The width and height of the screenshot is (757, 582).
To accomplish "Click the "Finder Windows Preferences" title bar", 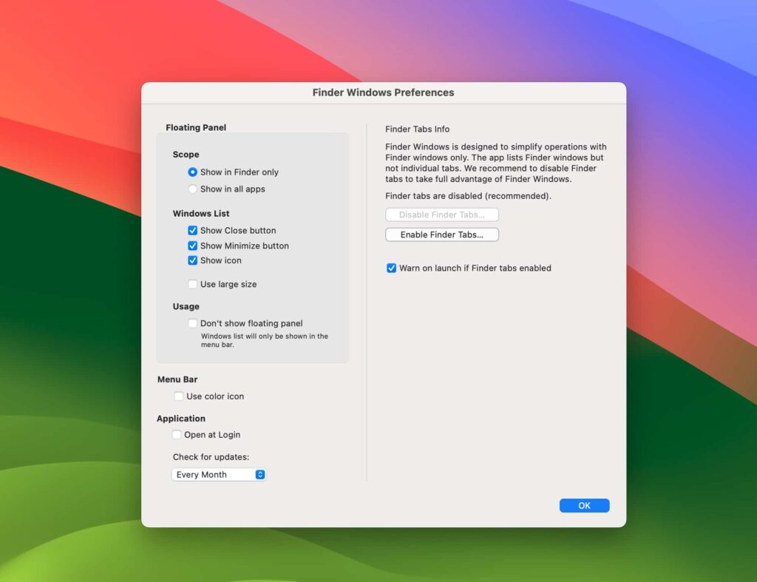I will (383, 92).
